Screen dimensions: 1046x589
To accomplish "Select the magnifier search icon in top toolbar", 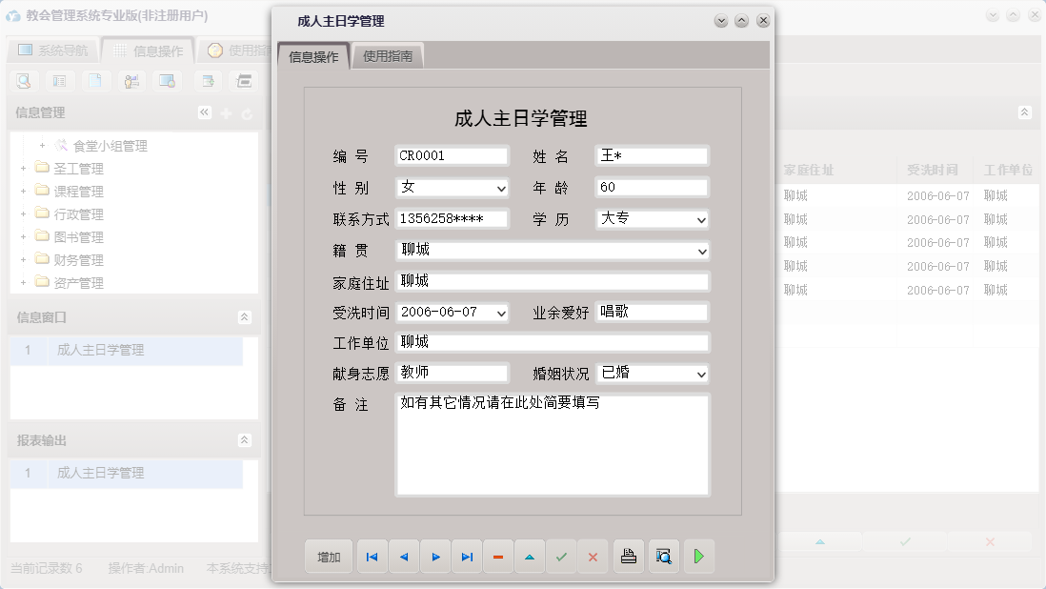I will (x=23, y=80).
